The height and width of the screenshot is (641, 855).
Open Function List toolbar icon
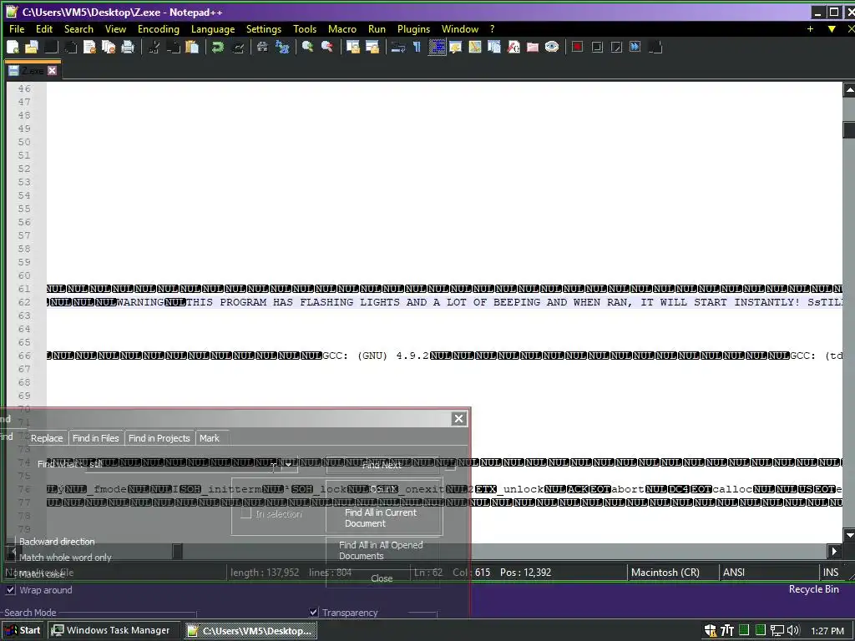click(x=514, y=48)
